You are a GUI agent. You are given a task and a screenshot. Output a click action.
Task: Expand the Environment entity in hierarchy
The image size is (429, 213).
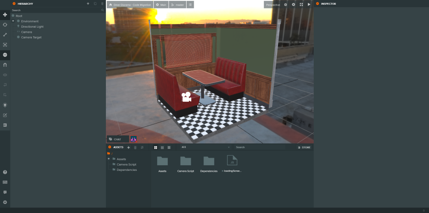pyautogui.click(x=13, y=21)
